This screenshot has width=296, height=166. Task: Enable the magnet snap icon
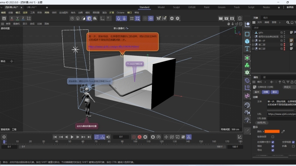(x=119, y=18)
